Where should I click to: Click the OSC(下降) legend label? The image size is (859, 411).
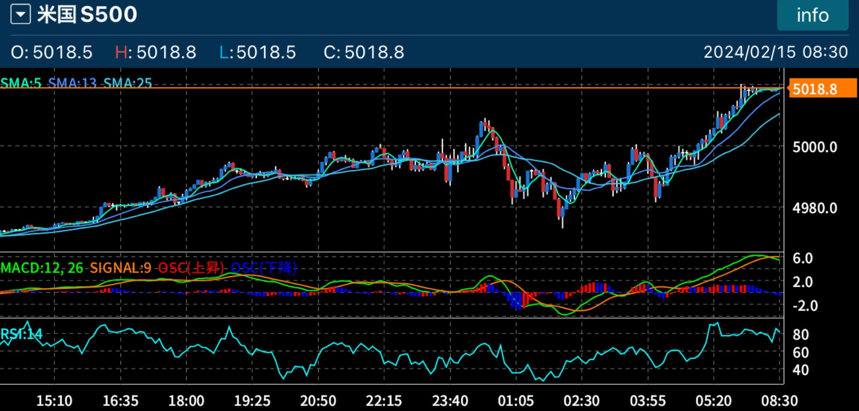tap(264, 268)
